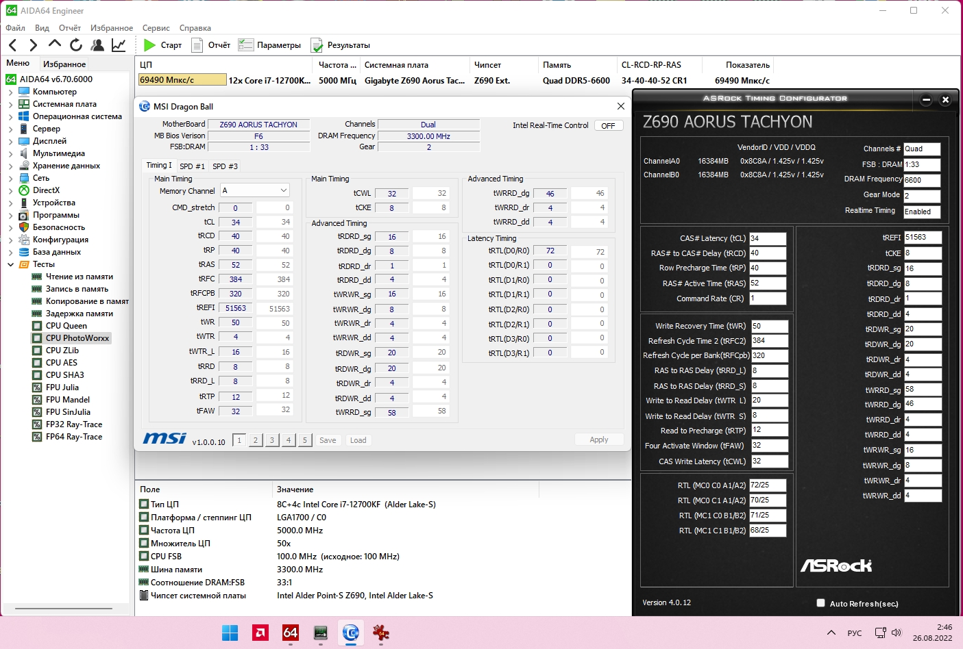Select profile button 1 in MSI Dragon Ball
Screen dimensions: 963x649
[x=239, y=440]
